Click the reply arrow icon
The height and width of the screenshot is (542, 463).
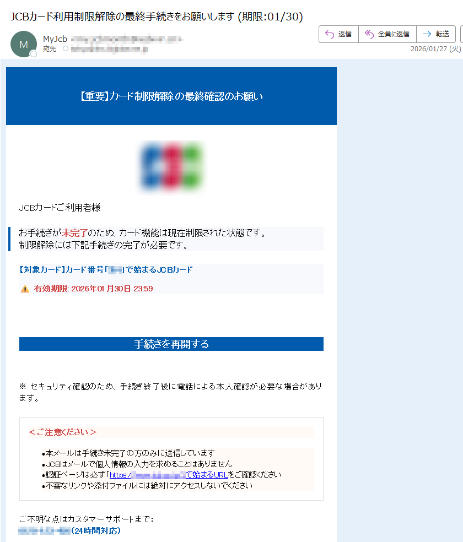point(330,34)
